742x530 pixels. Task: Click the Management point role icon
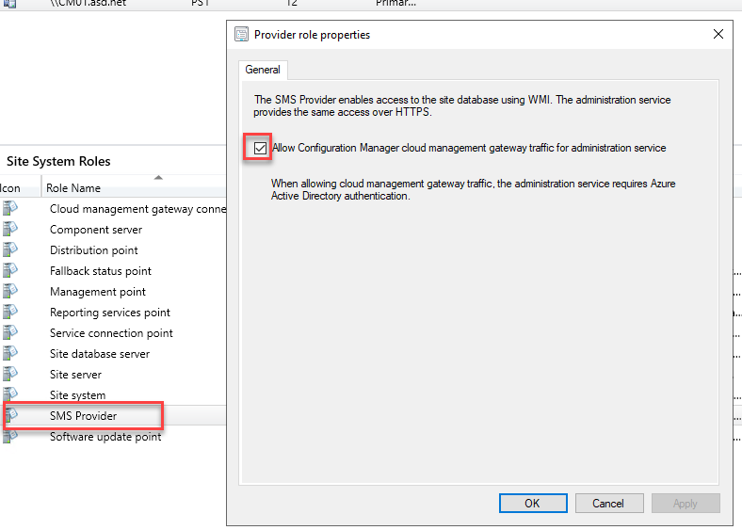pos(9,292)
